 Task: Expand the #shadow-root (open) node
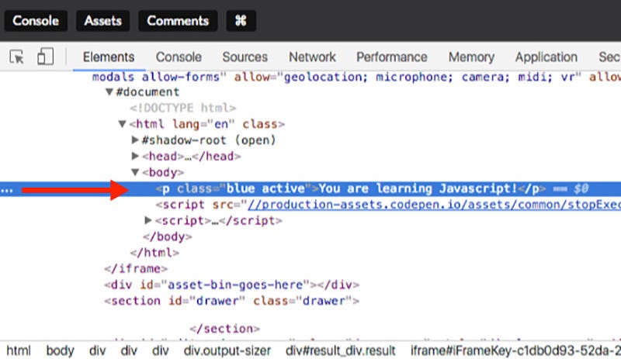pyautogui.click(x=135, y=140)
